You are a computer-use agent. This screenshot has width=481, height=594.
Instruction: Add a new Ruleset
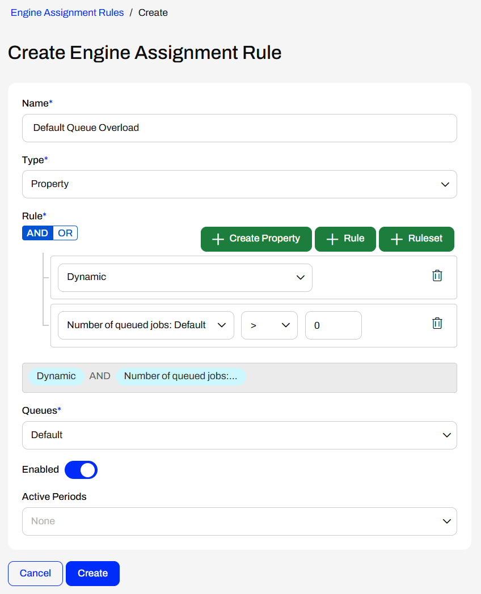click(x=416, y=239)
